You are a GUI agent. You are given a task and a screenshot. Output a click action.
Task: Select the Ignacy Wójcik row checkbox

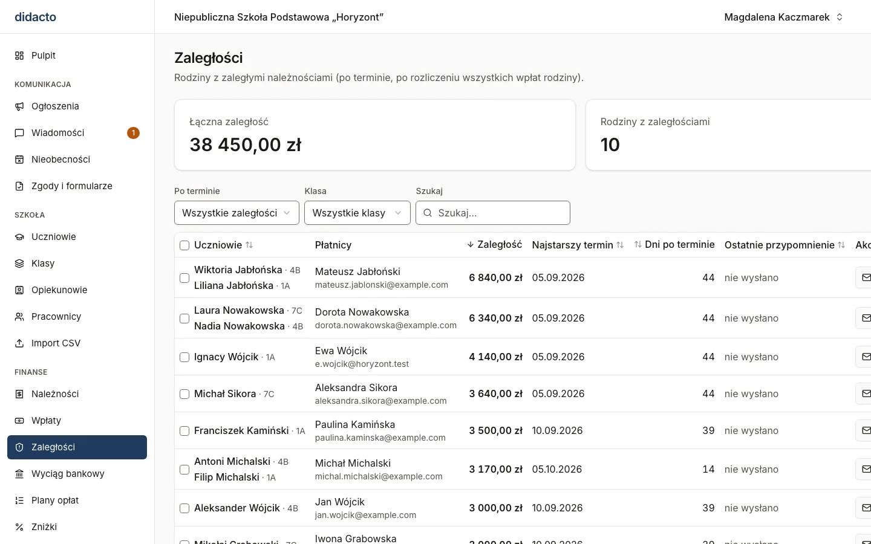click(184, 357)
